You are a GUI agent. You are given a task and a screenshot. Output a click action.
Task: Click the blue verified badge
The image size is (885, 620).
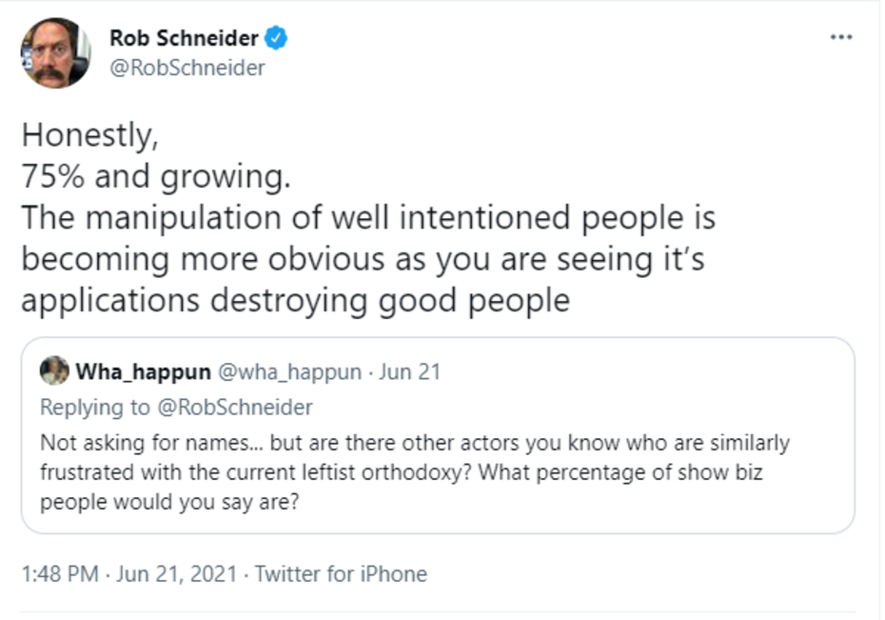pos(277,39)
